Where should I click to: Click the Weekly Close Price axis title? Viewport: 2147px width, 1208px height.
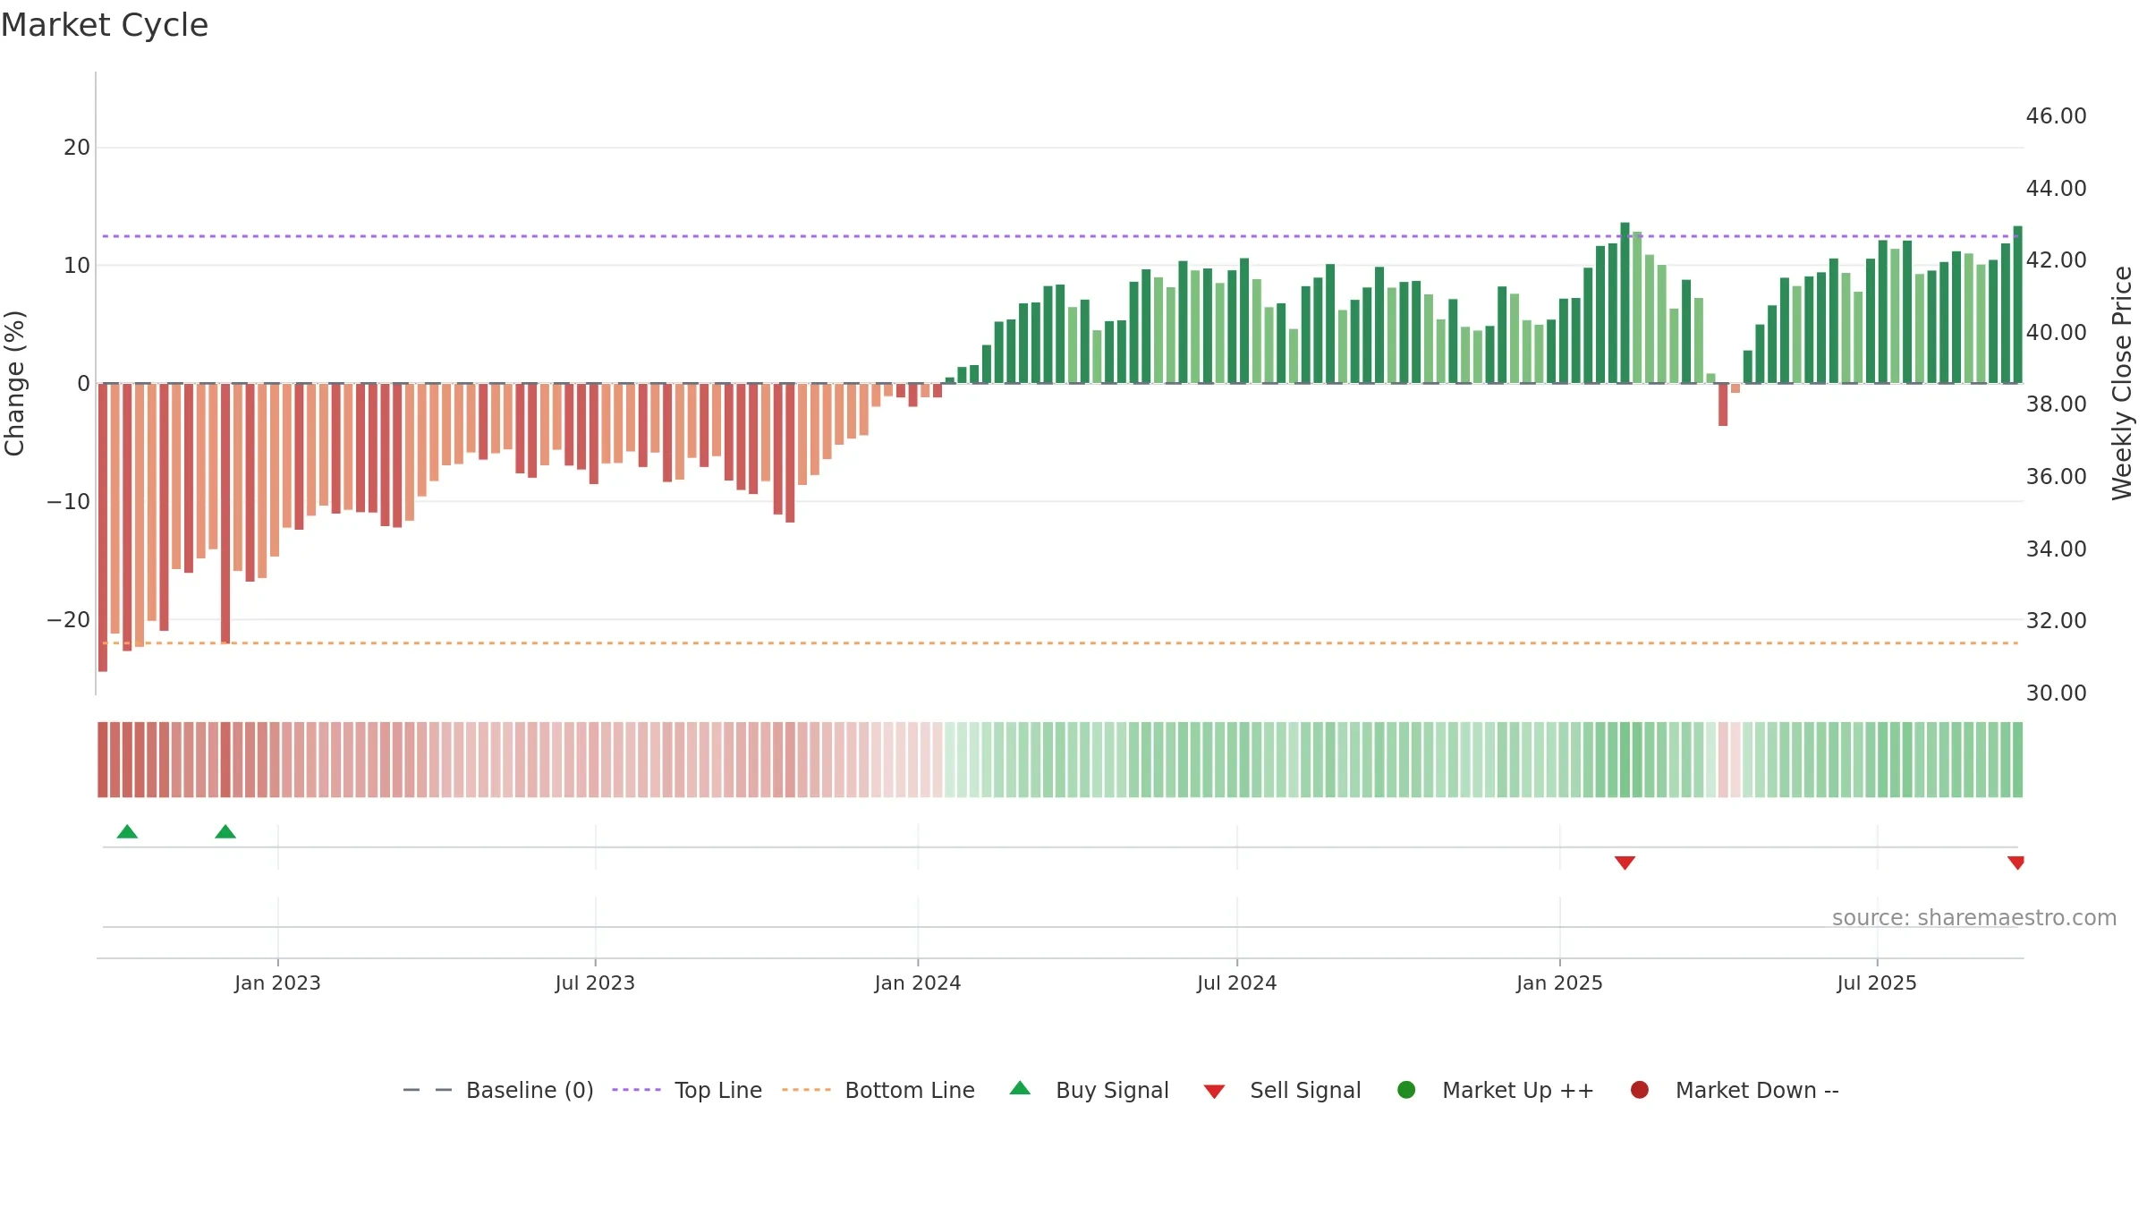(2122, 383)
